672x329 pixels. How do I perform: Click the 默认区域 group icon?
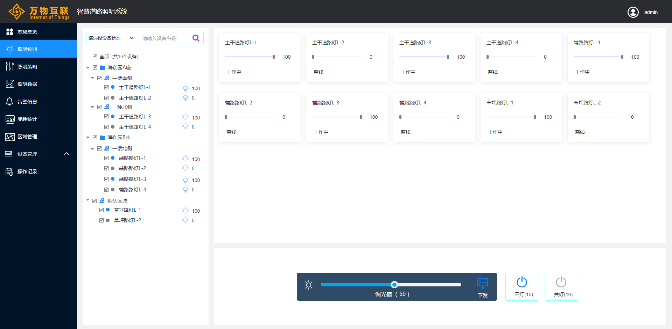click(102, 201)
